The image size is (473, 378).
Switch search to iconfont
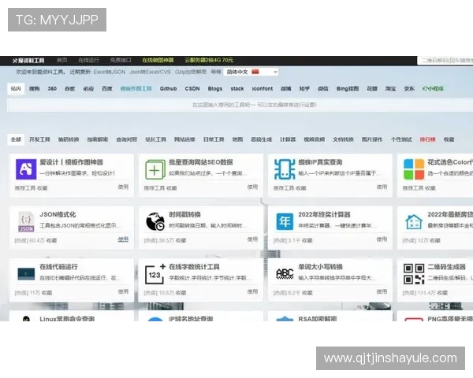pos(263,89)
